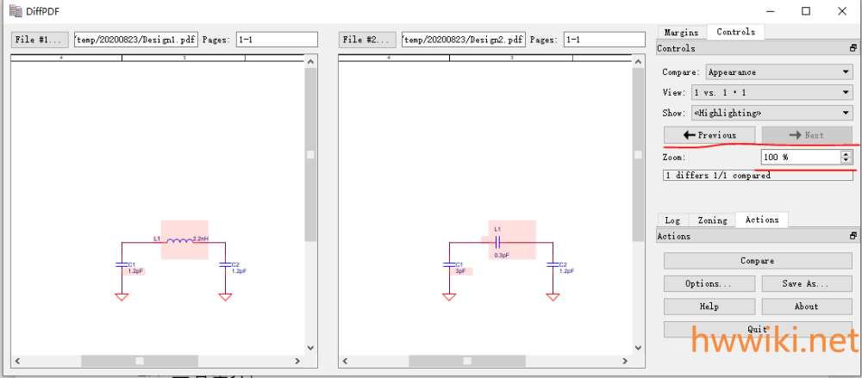Click the Pages field for Design1.pdf
The image size is (862, 378).
277,40
